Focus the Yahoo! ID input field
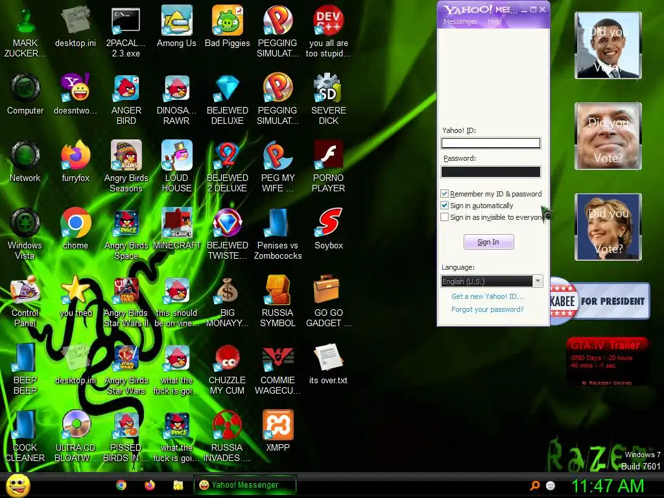The width and height of the screenshot is (664, 498). 491,143
